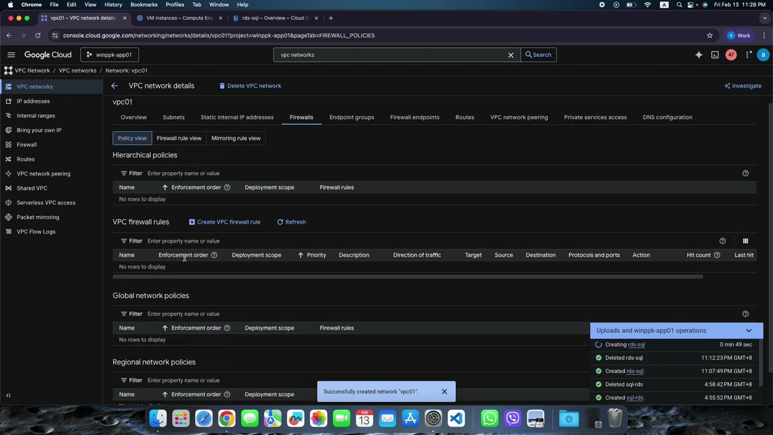Show help for the Global network policies table
Viewport: 773px width, 435px height.
click(745, 314)
